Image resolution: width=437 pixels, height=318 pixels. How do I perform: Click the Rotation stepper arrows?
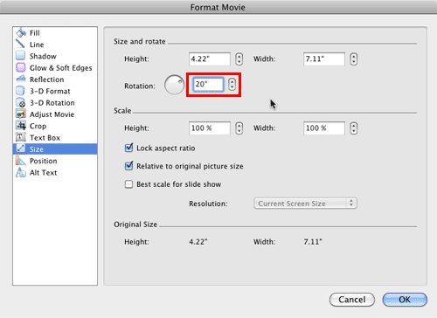[232, 85]
